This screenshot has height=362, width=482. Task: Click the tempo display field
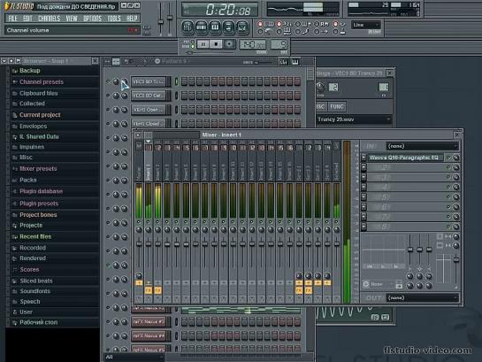point(253,44)
